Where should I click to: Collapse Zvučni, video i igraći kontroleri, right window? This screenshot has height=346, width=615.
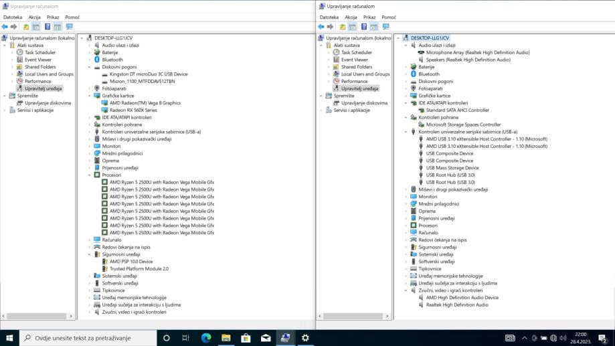click(x=406, y=290)
